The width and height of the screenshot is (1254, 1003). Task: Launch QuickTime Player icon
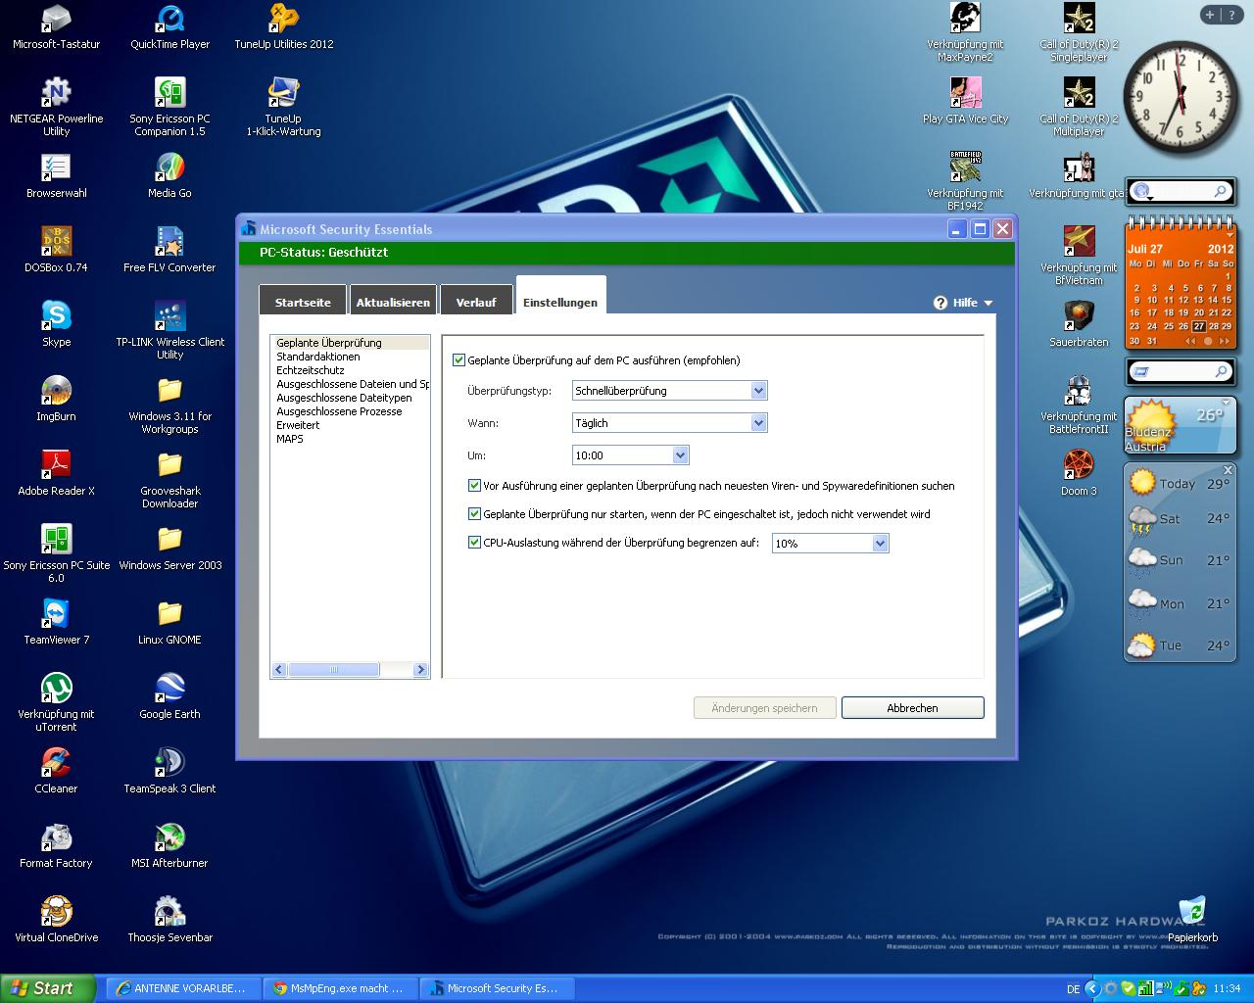(169, 19)
